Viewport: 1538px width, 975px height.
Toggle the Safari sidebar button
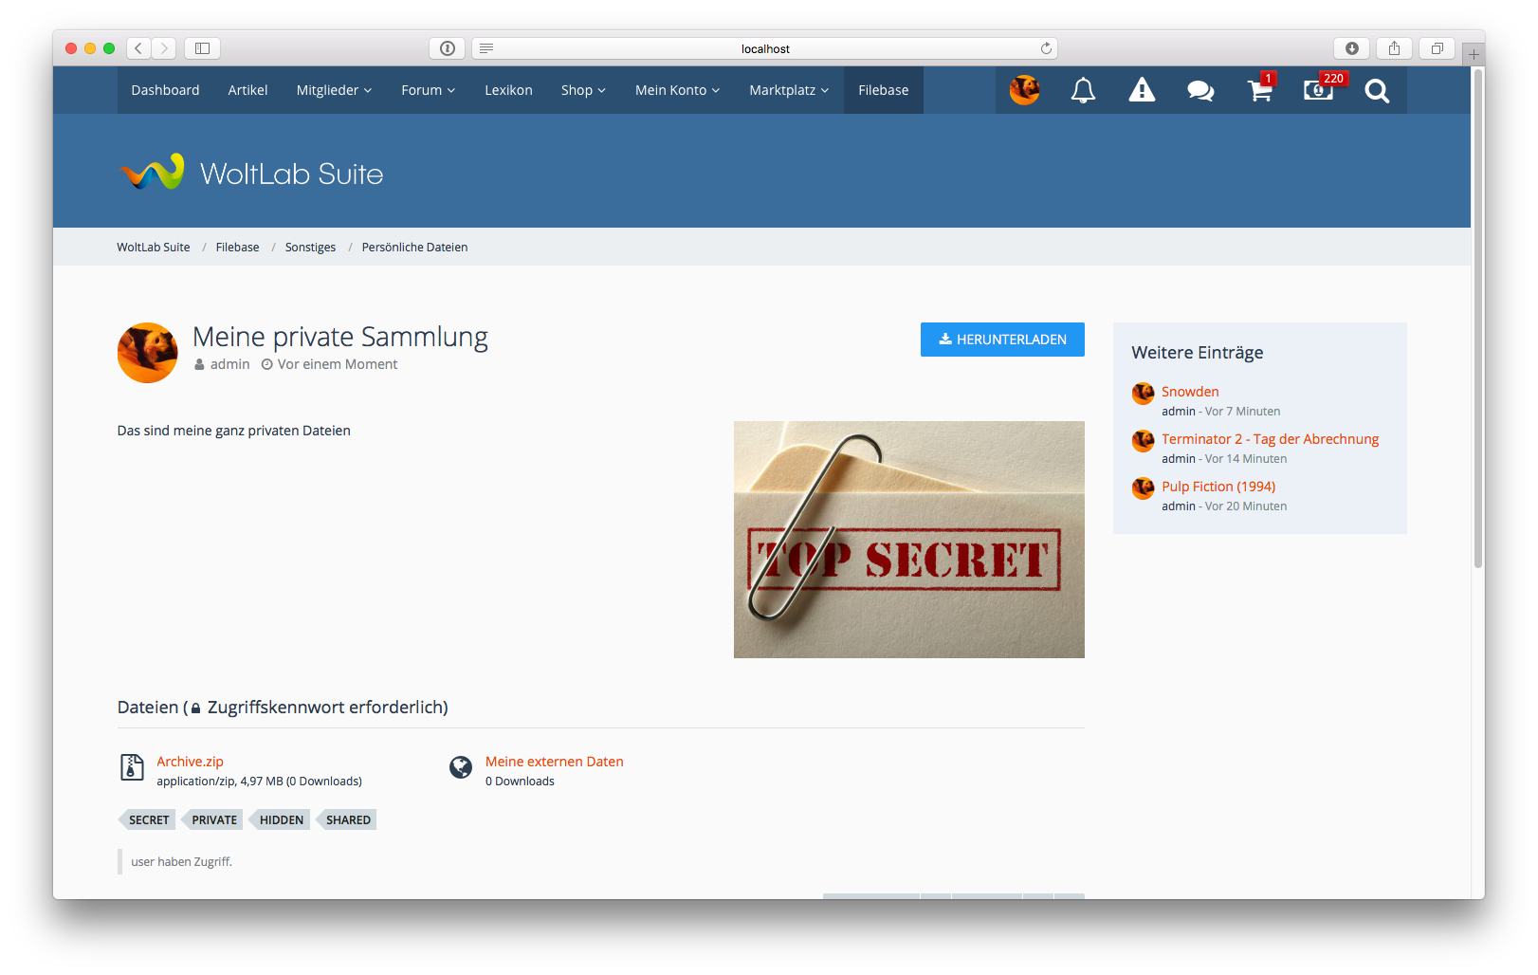pos(202,48)
